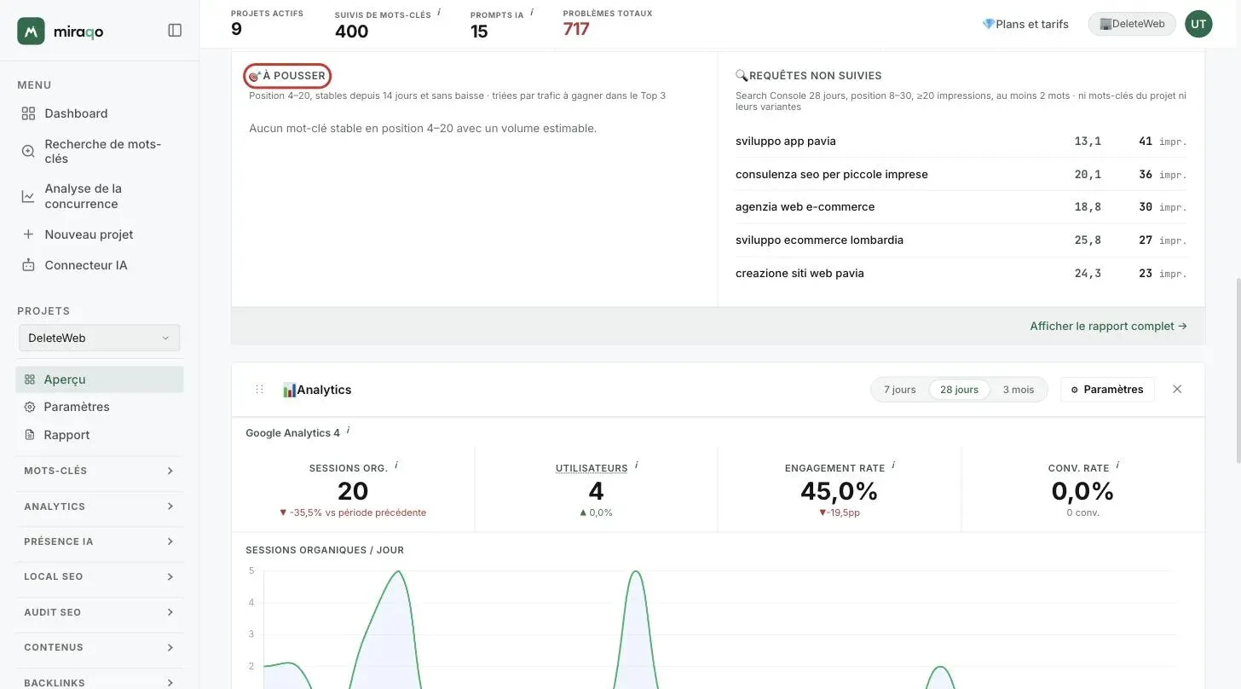Open the DeleteWeb project dropdown
1241x689 pixels.
tap(100, 338)
